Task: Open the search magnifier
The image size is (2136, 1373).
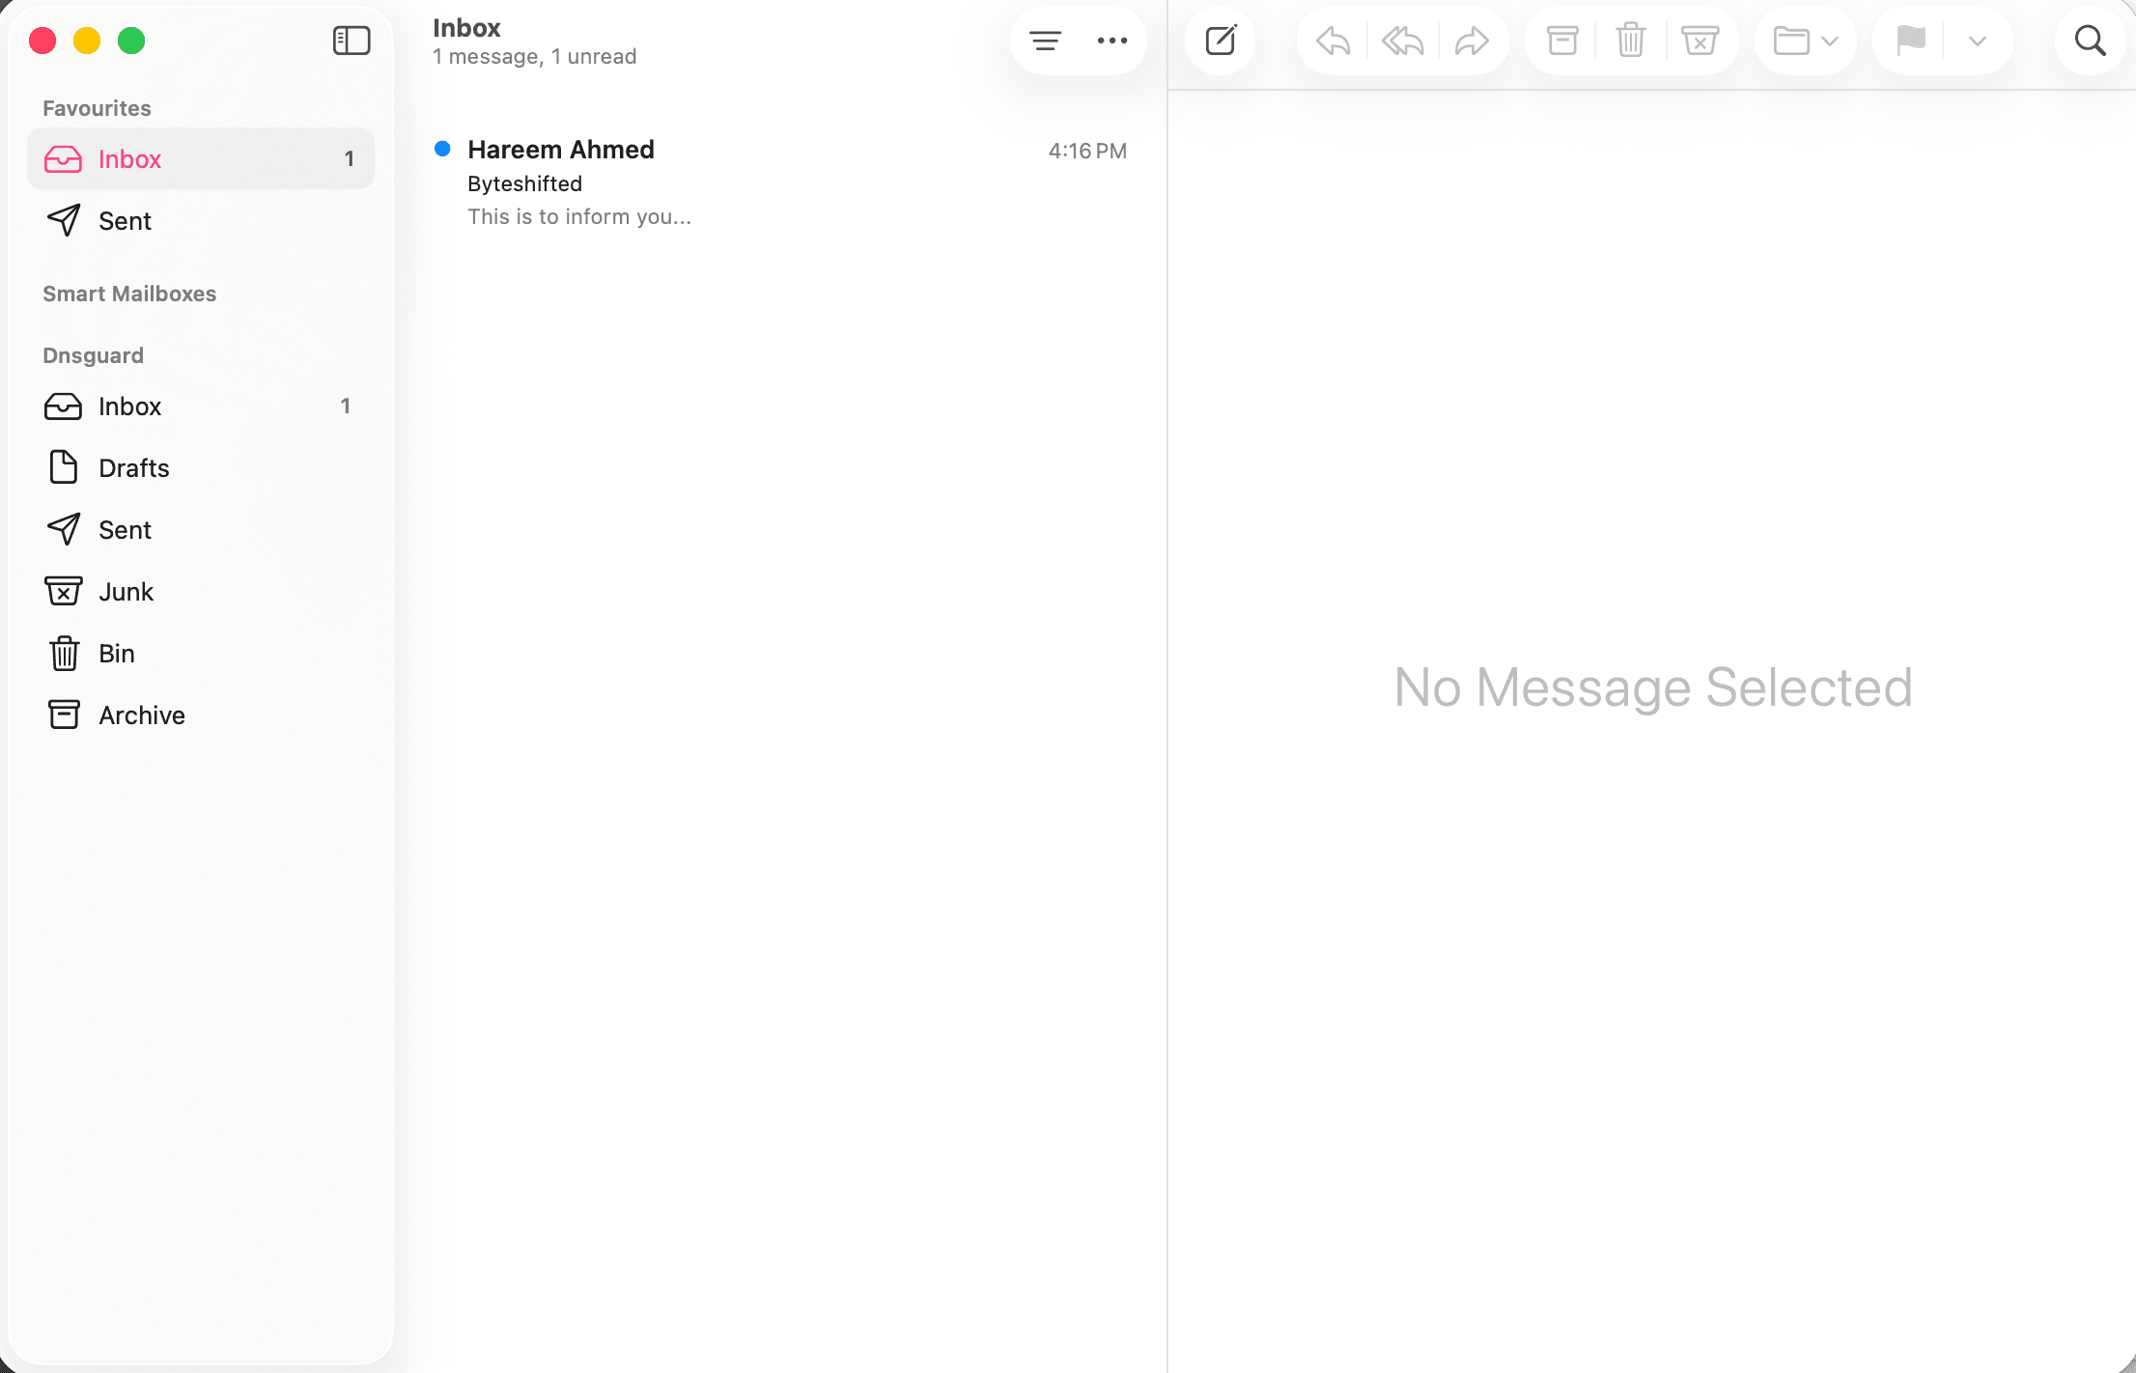Action: tap(2091, 41)
